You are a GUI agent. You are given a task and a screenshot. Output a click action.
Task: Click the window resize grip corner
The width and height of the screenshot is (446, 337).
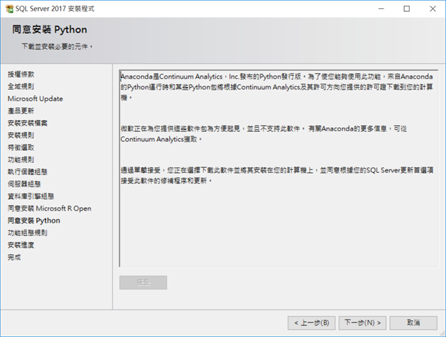click(x=442, y=333)
